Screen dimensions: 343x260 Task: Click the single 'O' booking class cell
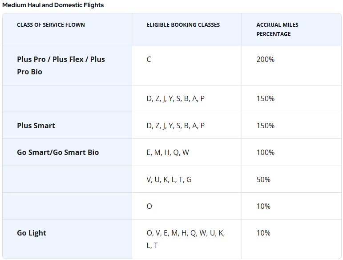149,206
